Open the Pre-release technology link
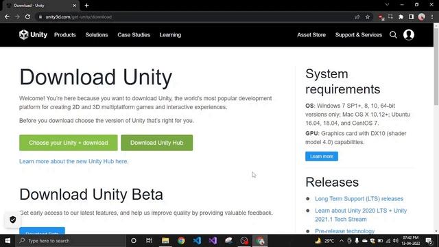The height and width of the screenshot is (247, 439). (x=344, y=231)
